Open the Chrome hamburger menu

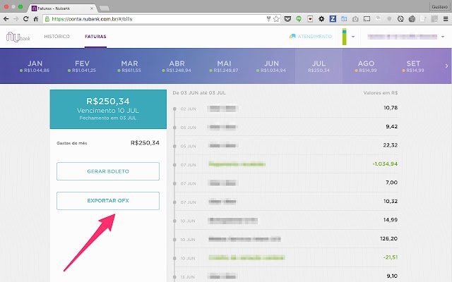446,19
